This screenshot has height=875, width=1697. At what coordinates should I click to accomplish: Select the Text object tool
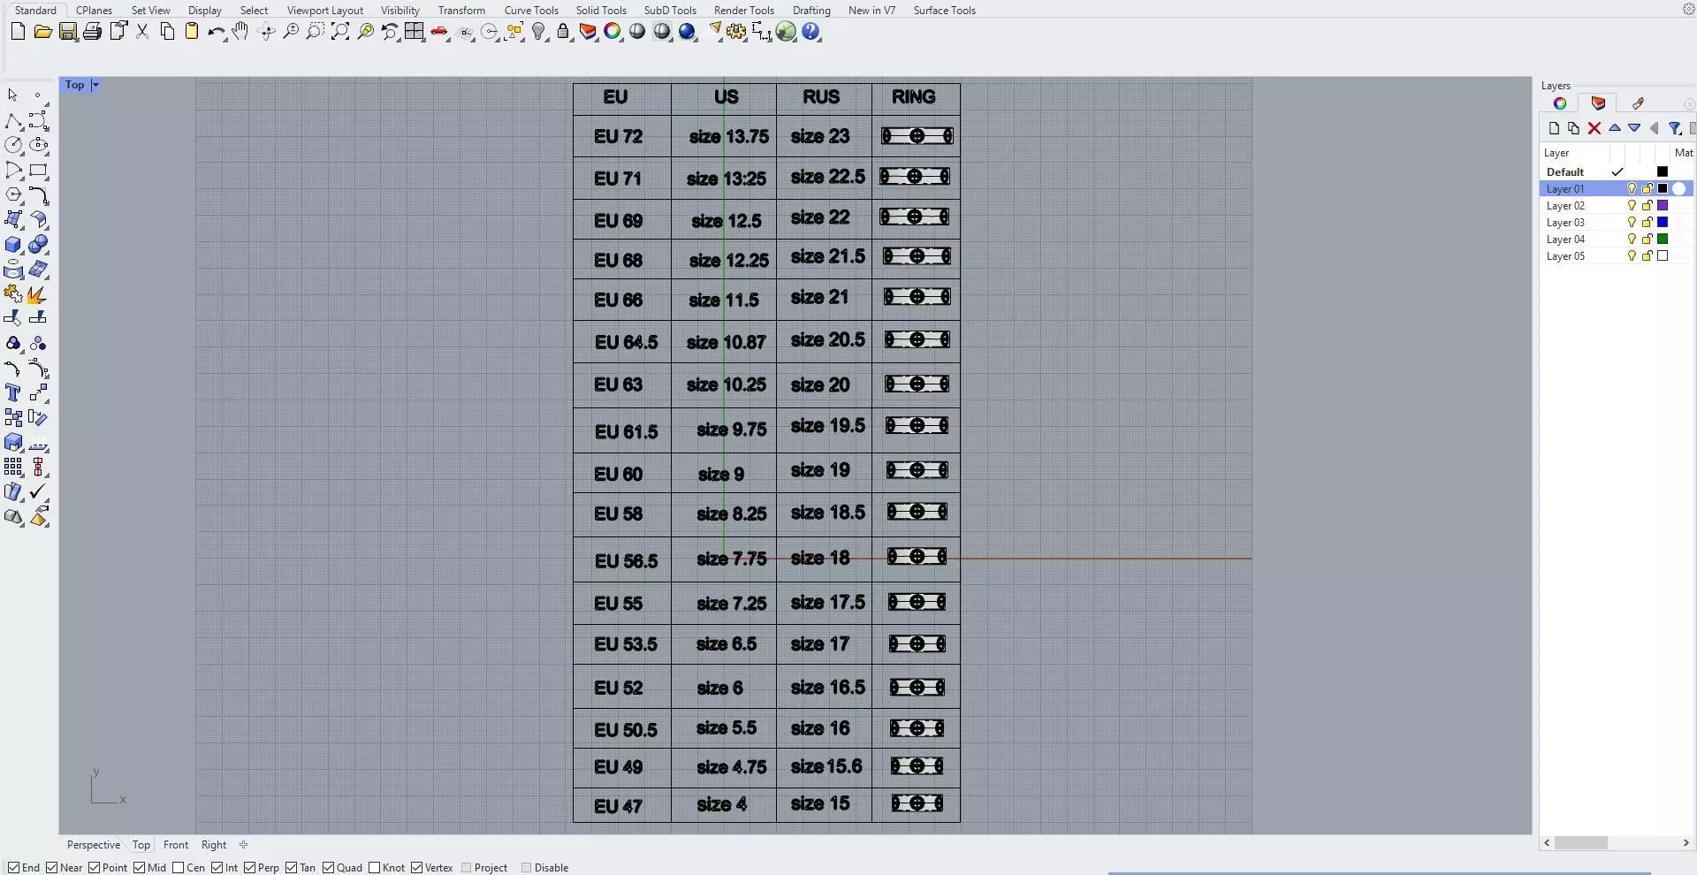click(x=13, y=393)
